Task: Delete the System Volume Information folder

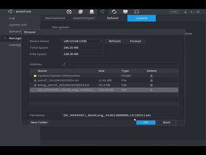Action: (x=151, y=76)
